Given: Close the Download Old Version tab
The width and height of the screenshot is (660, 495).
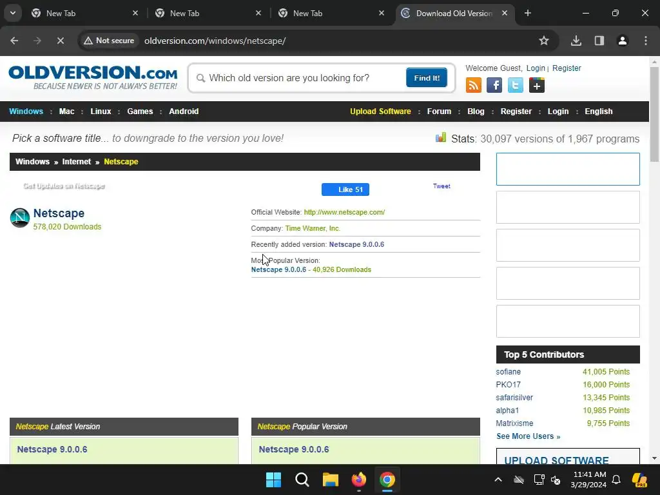Looking at the screenshot, I should (x=505, y=13).
